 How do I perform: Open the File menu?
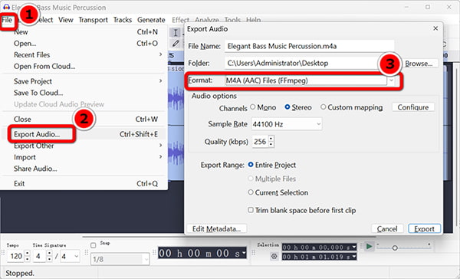point(7,20)
